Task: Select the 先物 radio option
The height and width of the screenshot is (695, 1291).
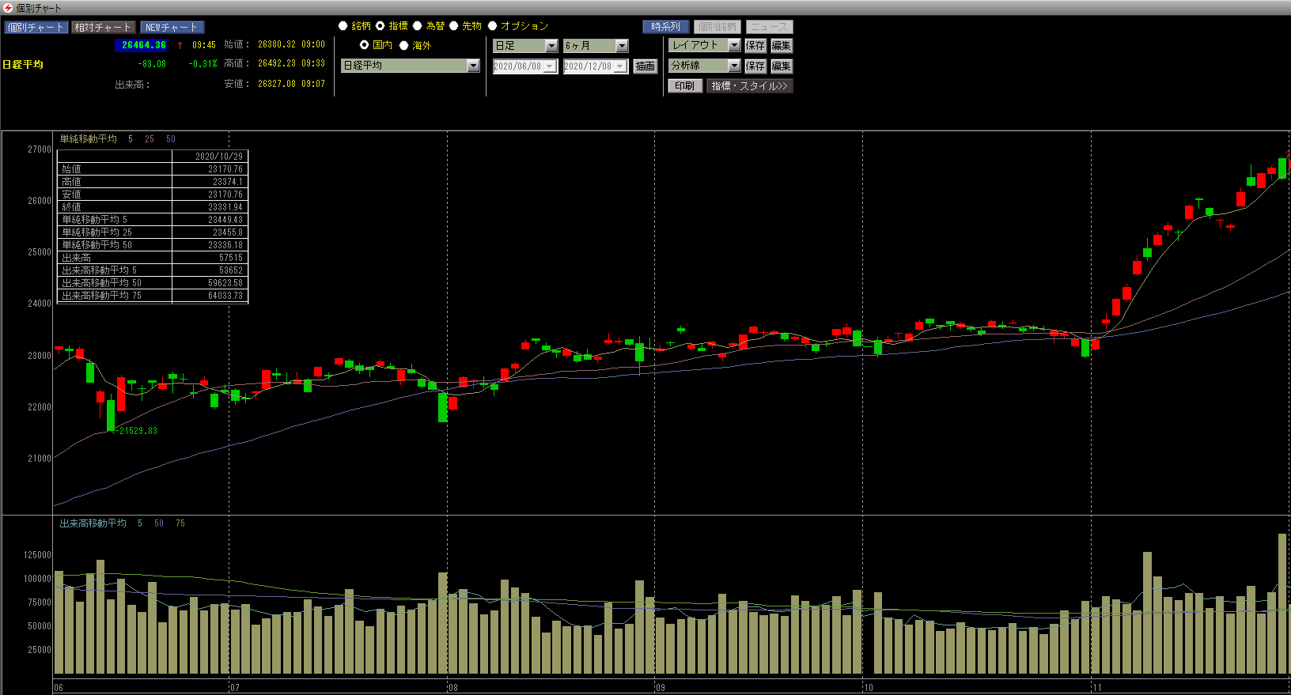Action: (x=454, y=26)
